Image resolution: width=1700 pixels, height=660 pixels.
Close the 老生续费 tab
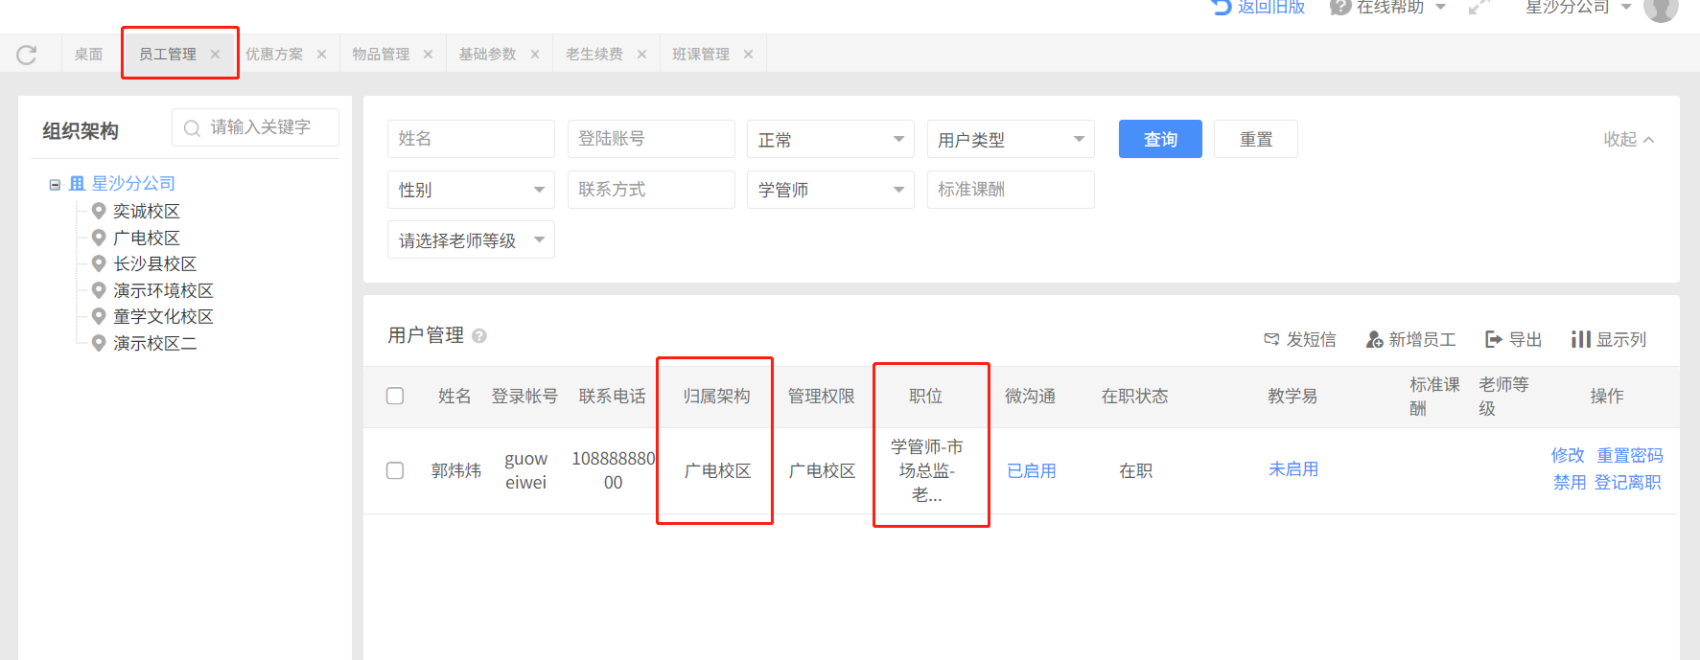click(642, 55)
